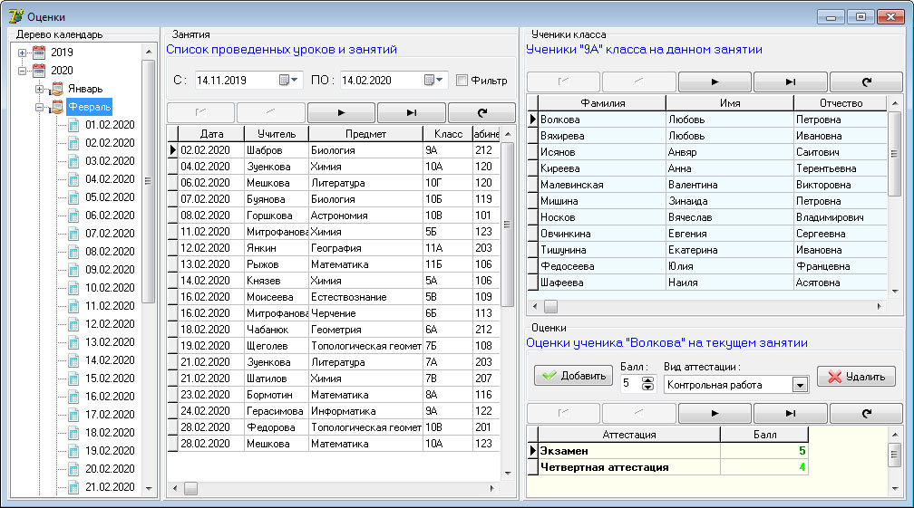Go to next student in class navigator
Screen dimensions: 914x508
pos(715,81)
